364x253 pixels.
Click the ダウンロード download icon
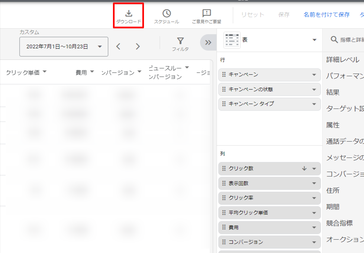click(x=129, y=14)
